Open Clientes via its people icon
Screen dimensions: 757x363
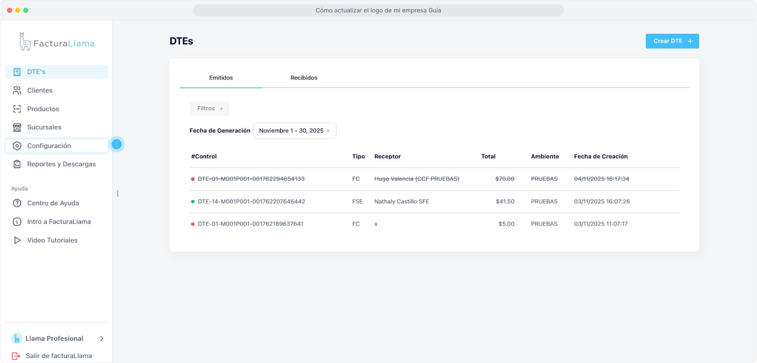point(17,90)
